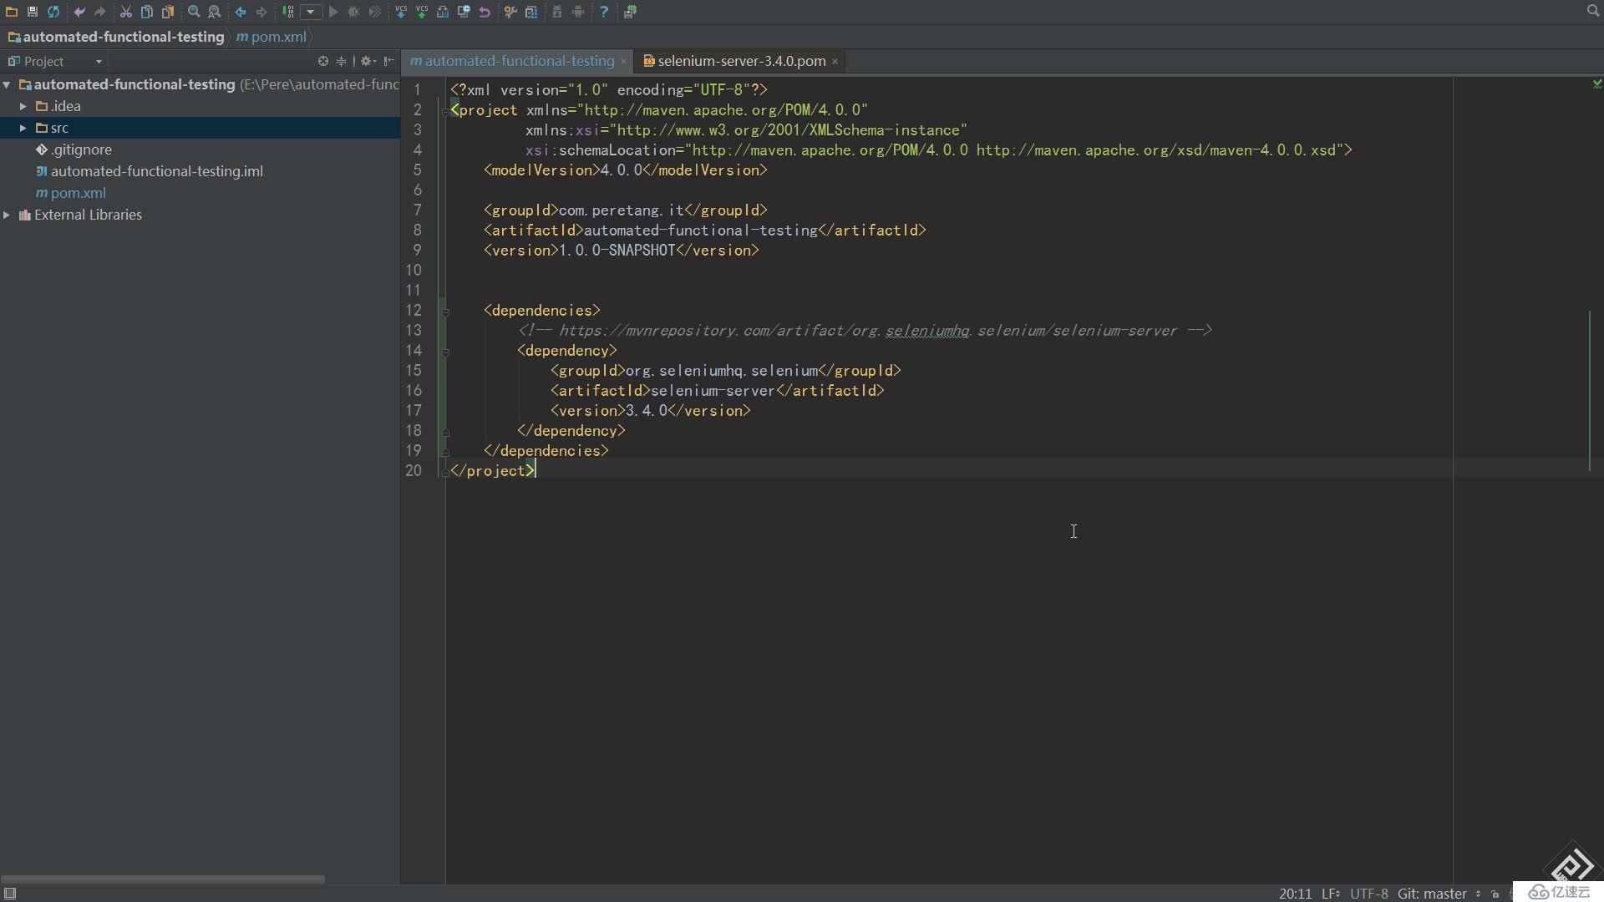The width and height of the screenshot is (1604, 902).
Task: Click the last toolbar plugin icon
Action: (x=630, y=12)
